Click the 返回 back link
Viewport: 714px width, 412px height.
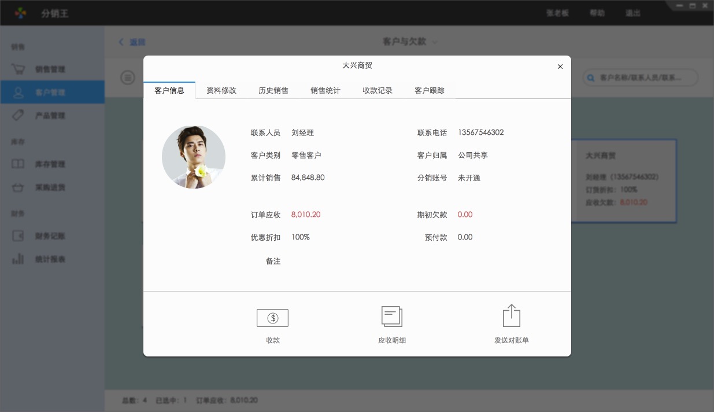pyautogui.click(x=132, y=42)
